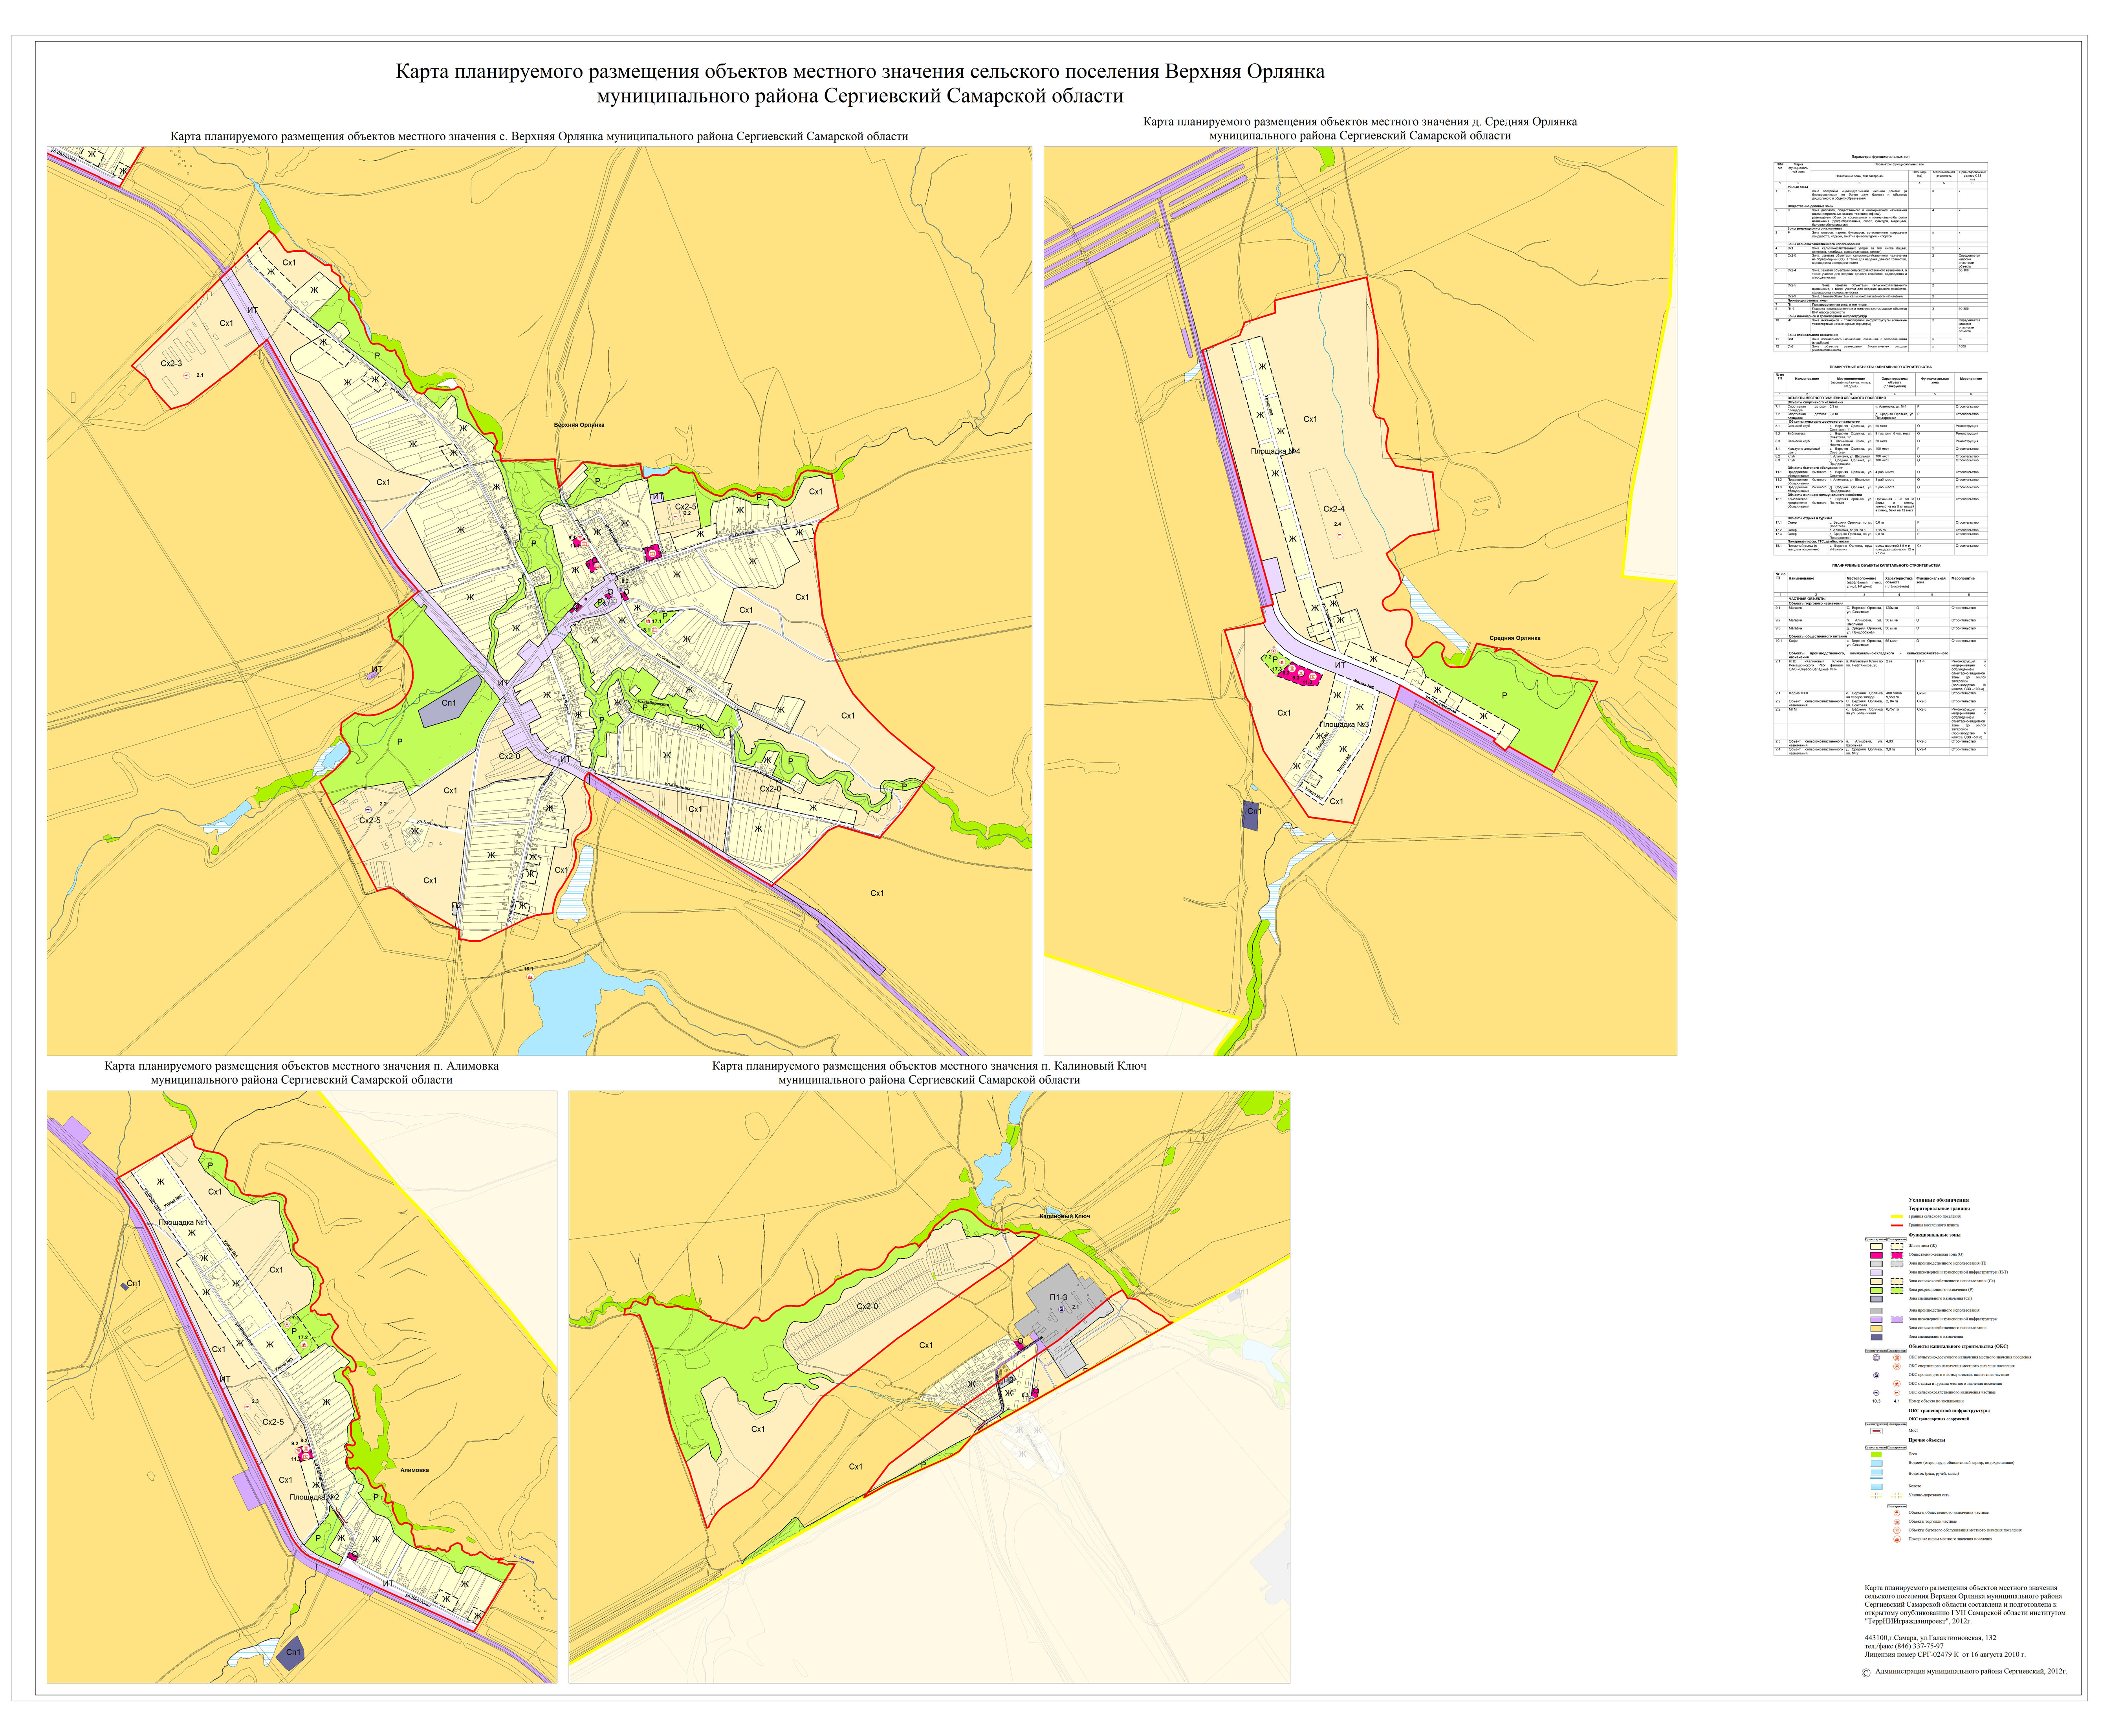Image resolution: width=2111 pixels, height=1736 pixels.
Task: Click the 'Алимовка' settlement label on the map
Action: 414,1470
